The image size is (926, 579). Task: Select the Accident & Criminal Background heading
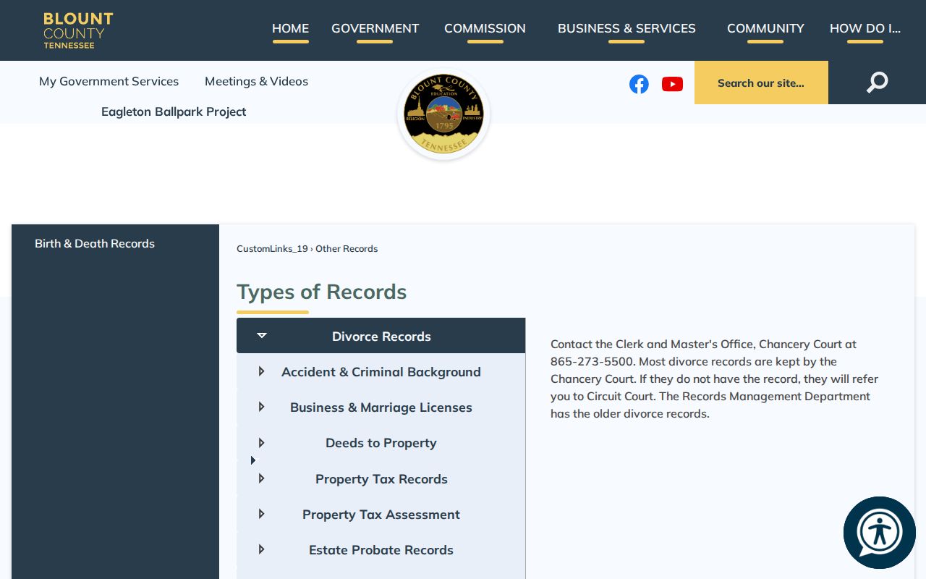(381, 372)
